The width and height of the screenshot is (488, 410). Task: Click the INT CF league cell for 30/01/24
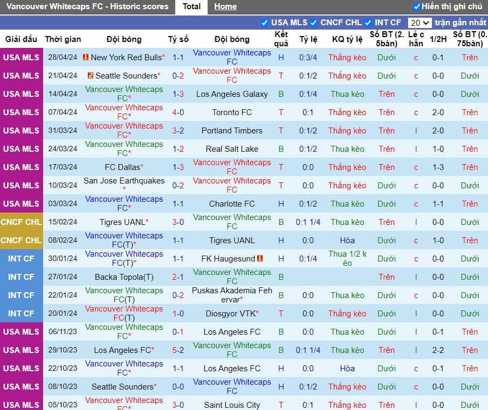click(21, 259)
